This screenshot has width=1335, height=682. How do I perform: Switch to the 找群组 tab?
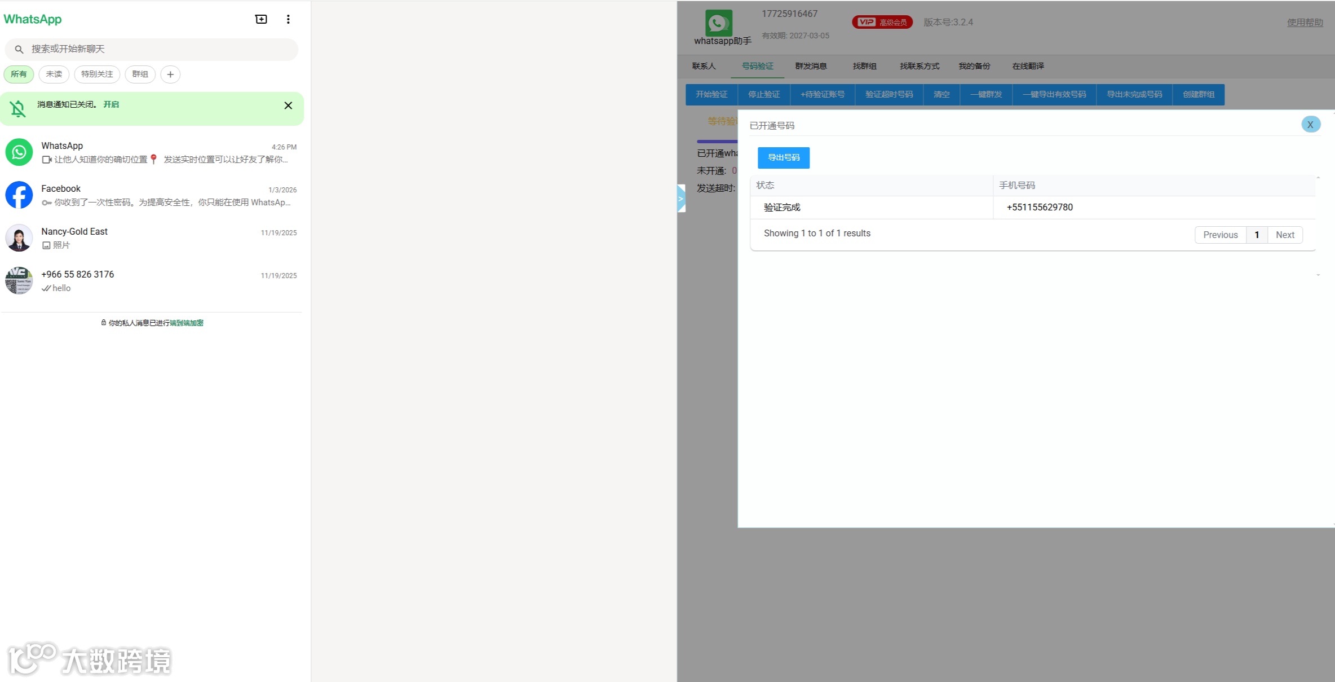(864, 66)
